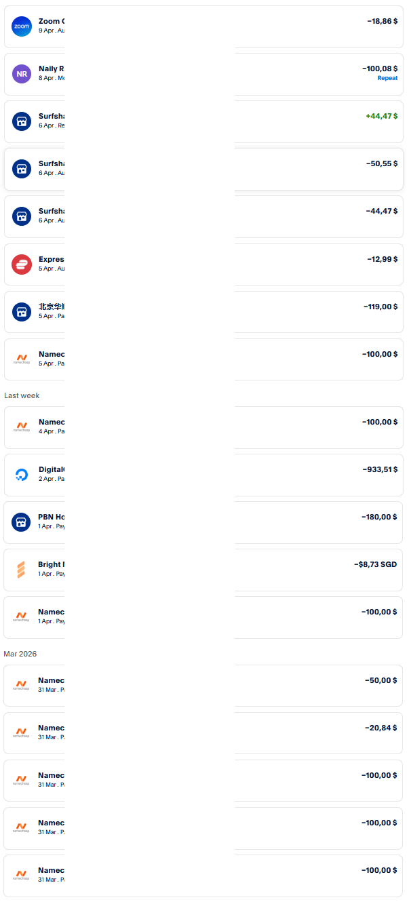409x902 pixels.
Task: Click the purple NR avatar icon
Action: [x=22, y=74]
